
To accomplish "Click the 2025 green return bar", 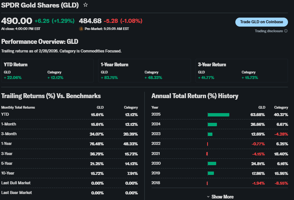I will click(x=218, y=115).
